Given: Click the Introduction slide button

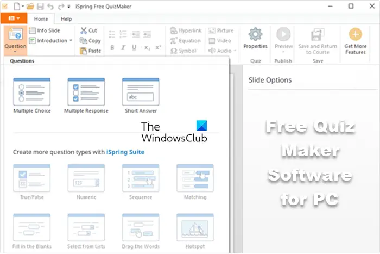Looking at the screenshot, I should 48,41.
